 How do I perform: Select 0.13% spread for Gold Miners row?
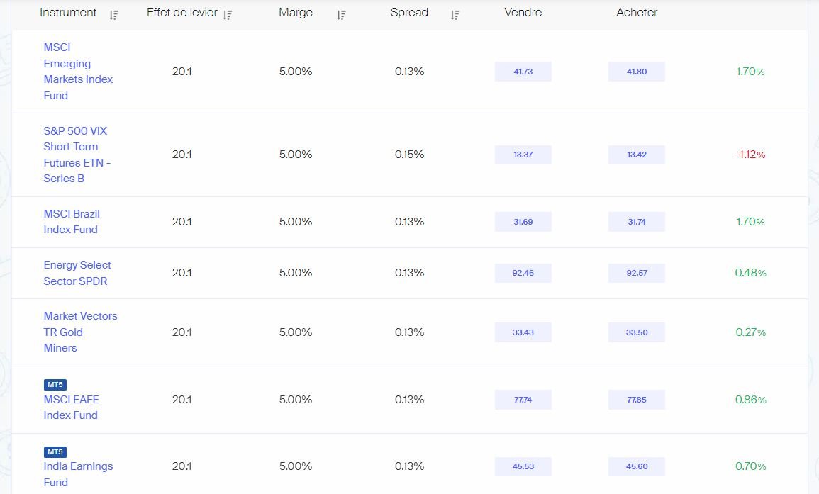(410, 332)
